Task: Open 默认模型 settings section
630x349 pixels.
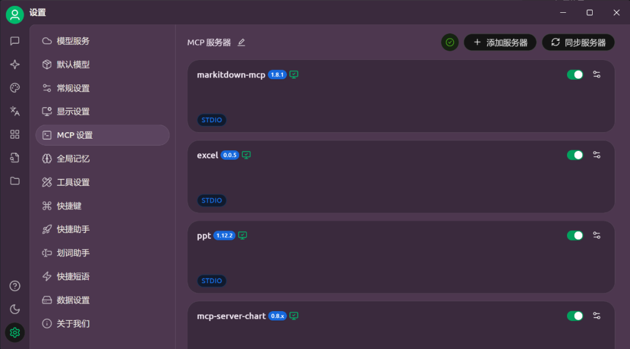Action: point(103,65)
